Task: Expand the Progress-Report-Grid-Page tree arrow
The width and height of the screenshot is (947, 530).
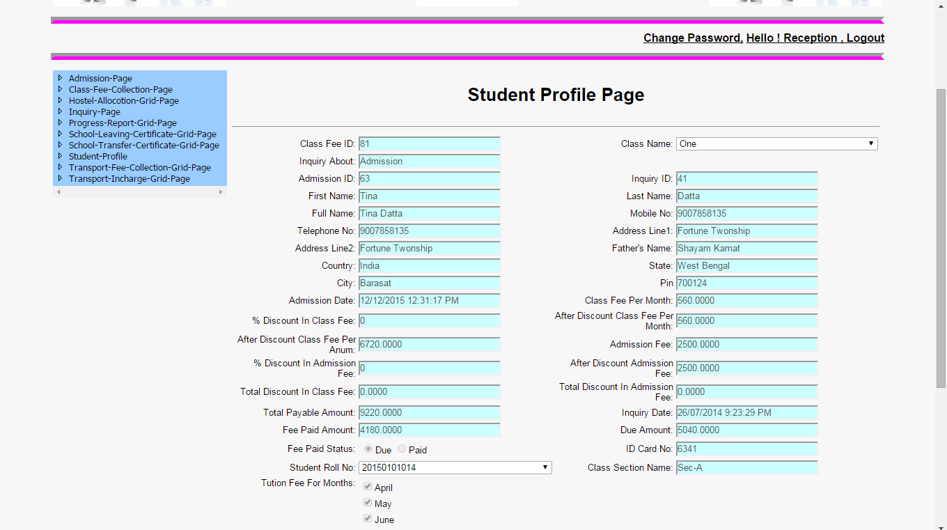Action: pos(61,123)
